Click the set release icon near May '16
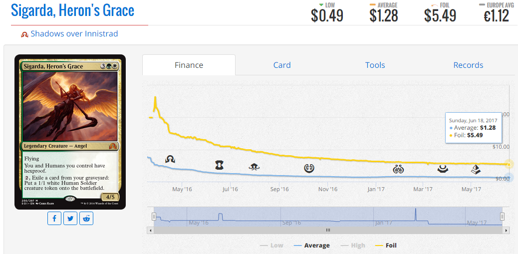The width and height of the screenshot is (518, 254). click(x=170, y=160)
